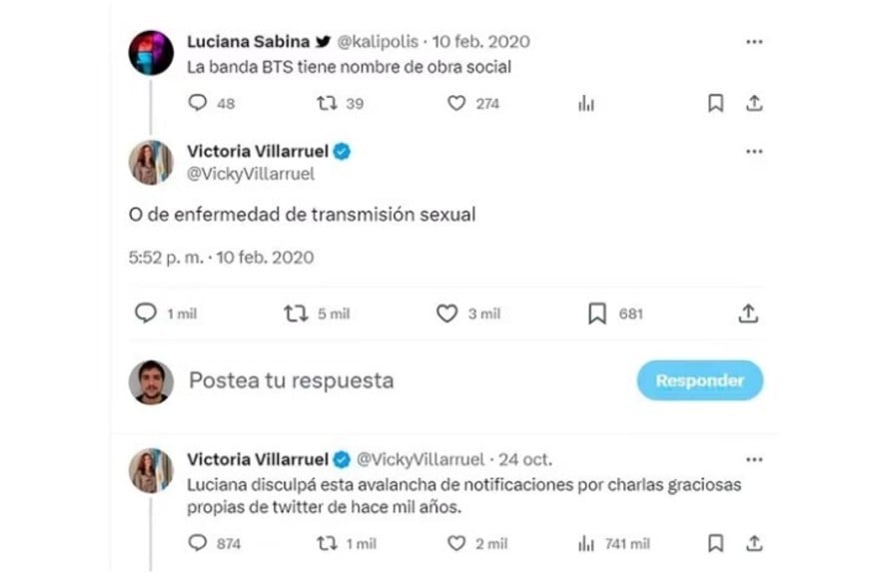View analytics icon on Luciana Sabina's tweet
Screen dimensions: 869x579
point(586,103)
